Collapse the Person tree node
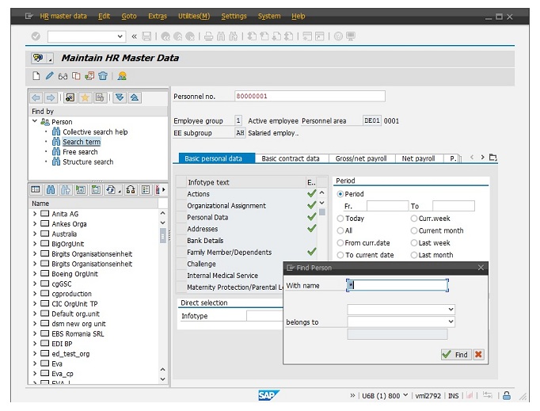540x411 pixels. 34,121
